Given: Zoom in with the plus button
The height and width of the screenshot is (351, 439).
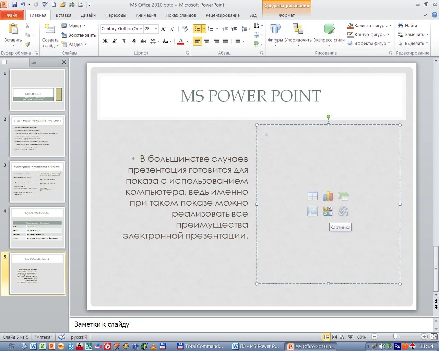Looking at the screenshot, I should (x=424, y=337).
